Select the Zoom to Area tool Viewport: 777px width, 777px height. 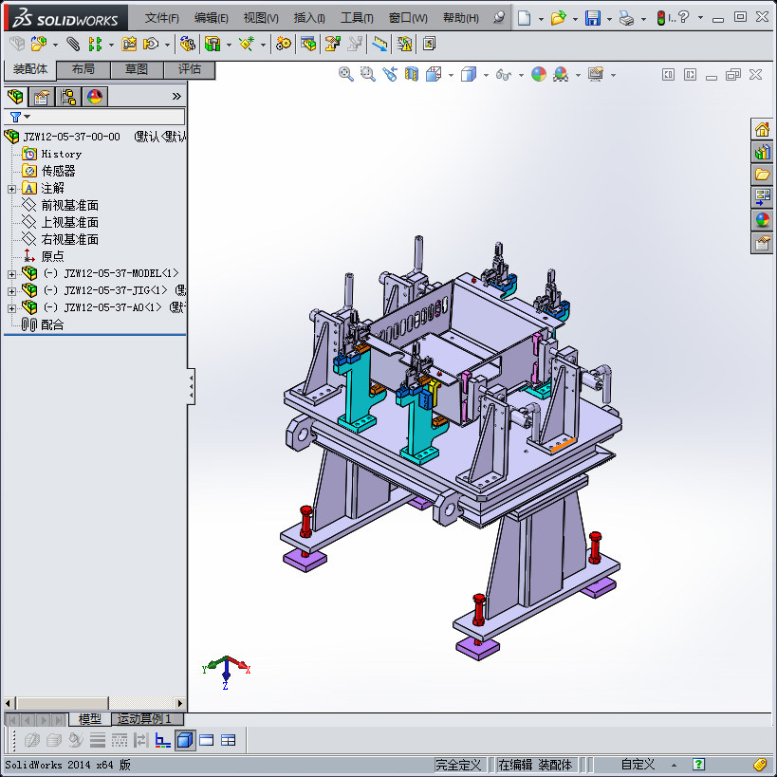[368, 74]
